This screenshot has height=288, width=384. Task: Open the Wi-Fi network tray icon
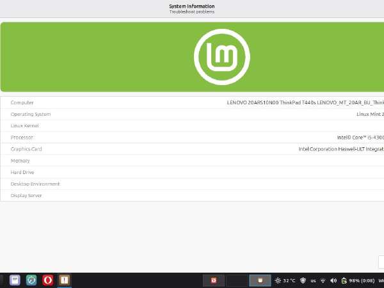coord(323,281)
